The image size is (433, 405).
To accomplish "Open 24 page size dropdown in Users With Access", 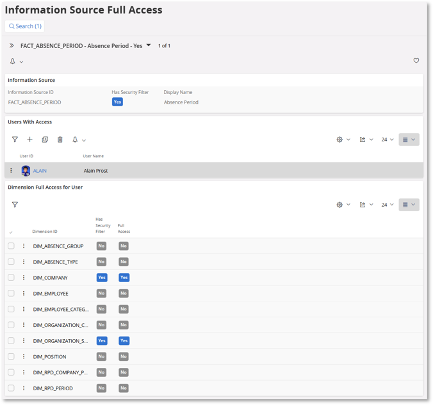I will pos(388,139).
